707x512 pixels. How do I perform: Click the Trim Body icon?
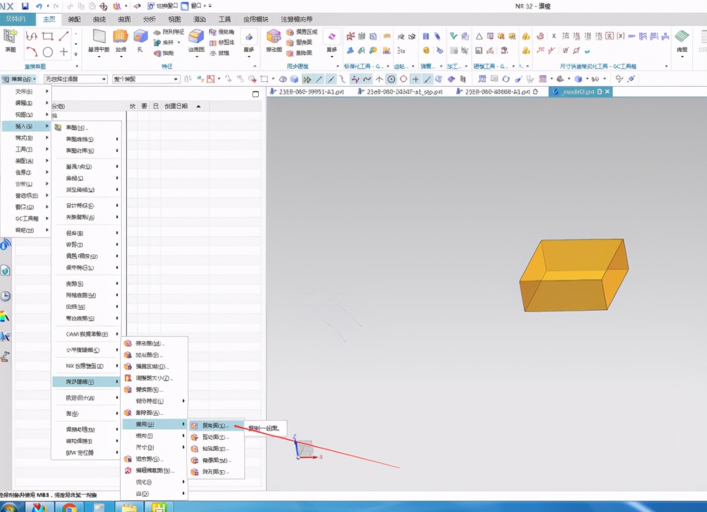pos(213,43)
